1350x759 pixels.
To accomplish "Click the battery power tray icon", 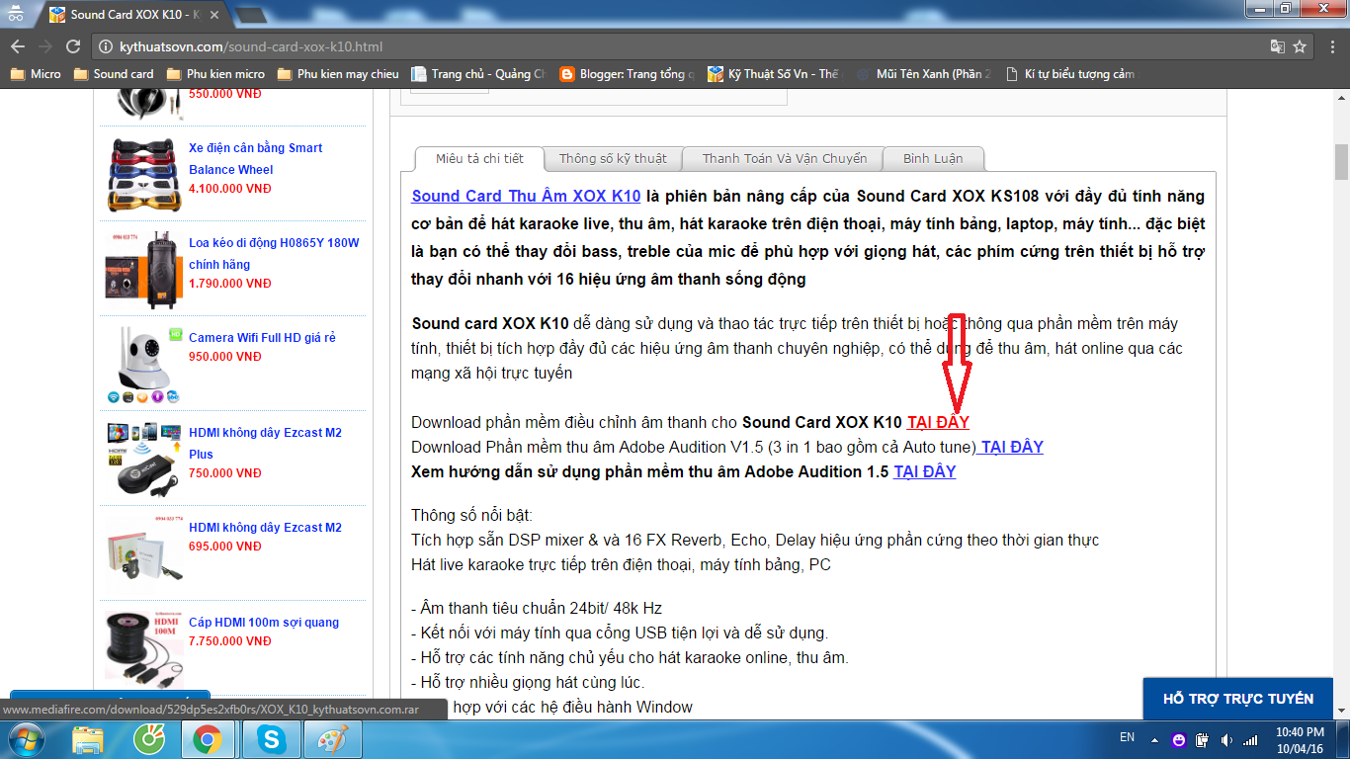I will click(1203, 740).
